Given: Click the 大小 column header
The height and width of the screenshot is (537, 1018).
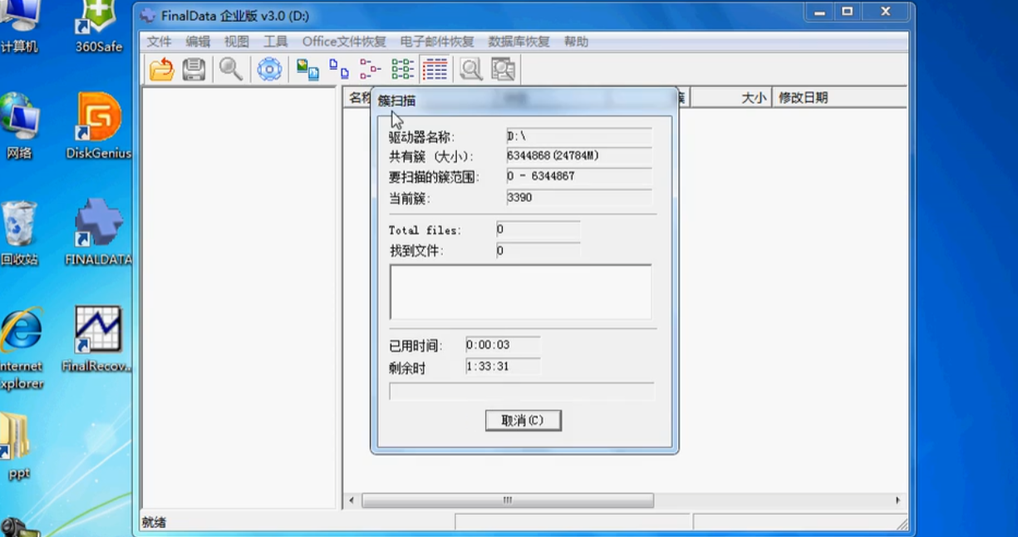Looking at the screenshot, I should pos(731,97).
